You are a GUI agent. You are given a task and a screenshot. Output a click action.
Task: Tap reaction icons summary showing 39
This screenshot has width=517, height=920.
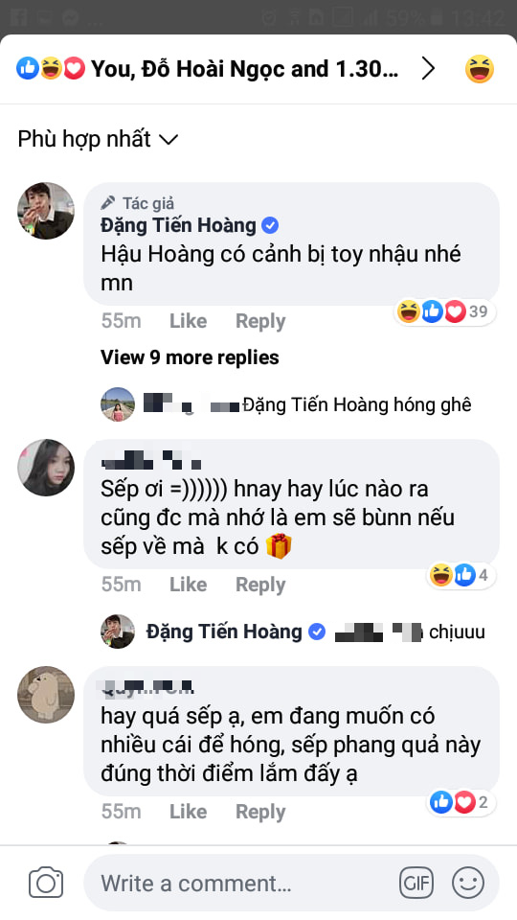click(x=444, y=311)
